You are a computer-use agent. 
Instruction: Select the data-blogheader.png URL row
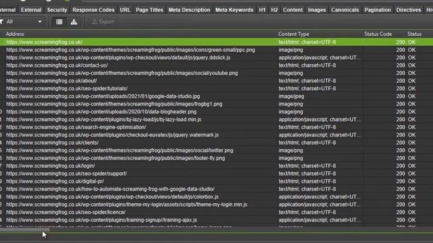point(216,111)
